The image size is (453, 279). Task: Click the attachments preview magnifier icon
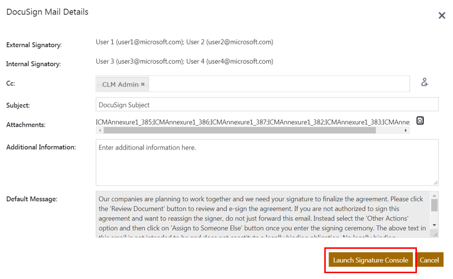point(420,120)
